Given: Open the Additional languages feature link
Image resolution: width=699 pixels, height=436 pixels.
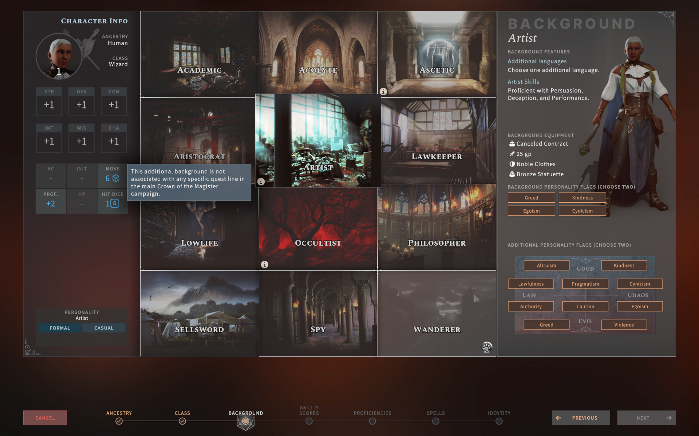Looking at the screenshot, I should (x=537, y=61).
